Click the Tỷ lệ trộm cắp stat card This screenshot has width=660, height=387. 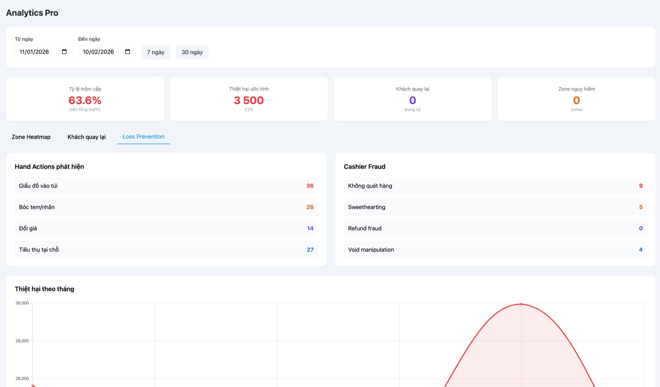coord(85,99)
